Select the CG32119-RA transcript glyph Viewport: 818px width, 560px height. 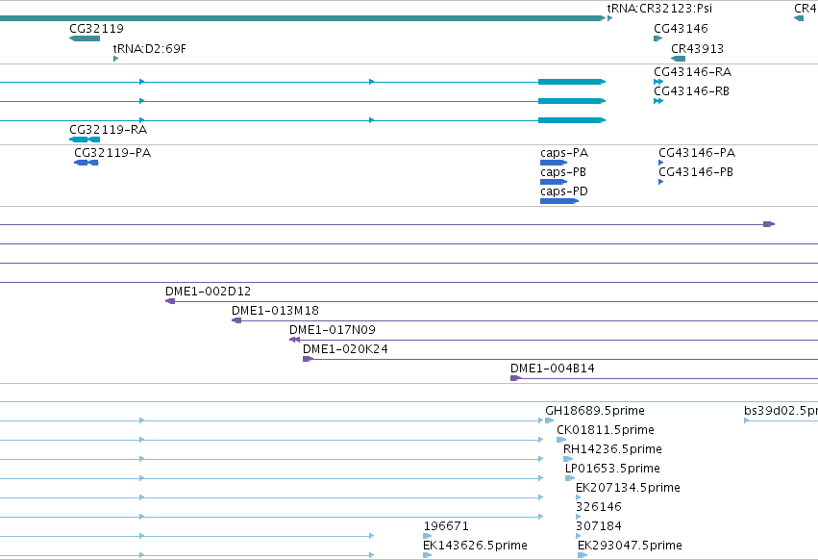pyautogui.click(x=85, y=140)
